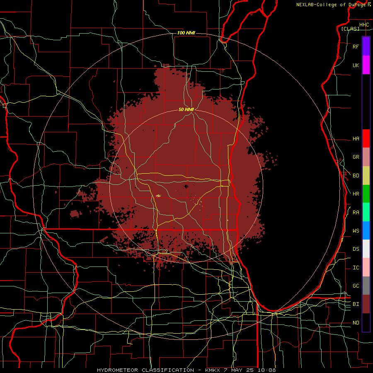Click the RA legend label
This screenshot has height=373, width=373.
[356, 213]
